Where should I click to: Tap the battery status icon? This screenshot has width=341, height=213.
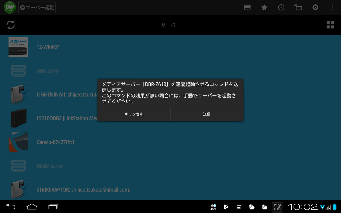pyautogui.click(x=335, y=207)
